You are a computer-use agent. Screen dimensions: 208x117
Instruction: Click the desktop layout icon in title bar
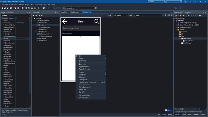(185, 1)
